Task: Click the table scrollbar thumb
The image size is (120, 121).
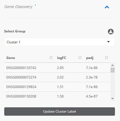Action: pyautogui.click(x=112, y=70)
